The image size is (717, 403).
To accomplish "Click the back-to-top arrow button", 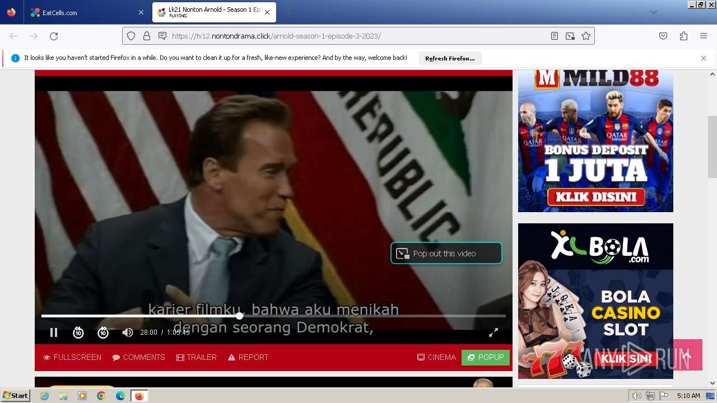I will point(687,355).
